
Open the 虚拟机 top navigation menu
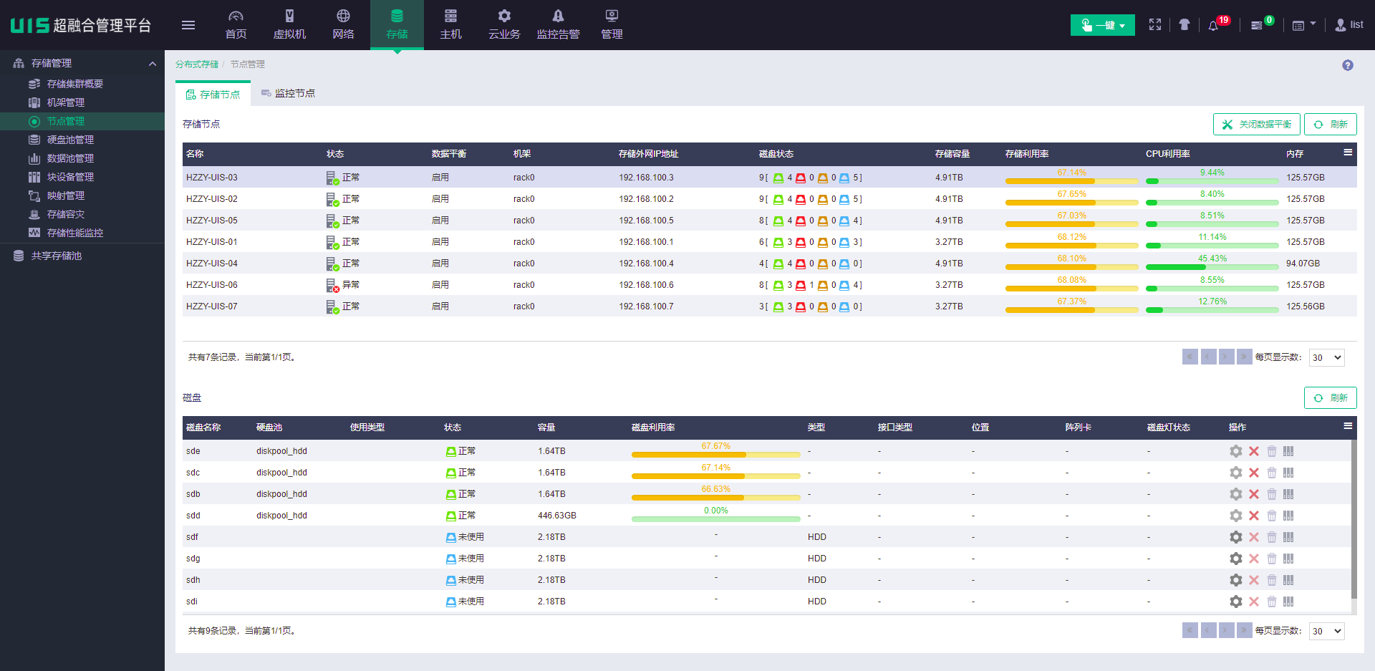(x=289, y=25)
